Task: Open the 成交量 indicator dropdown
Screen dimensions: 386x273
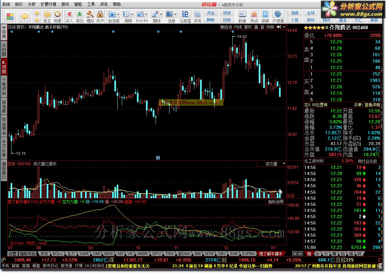Action: tap(284, 163)
